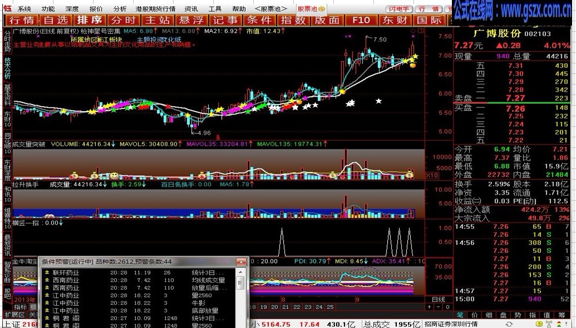
Task: Select the 东财深度 side tab
Action: click(7, 170)
